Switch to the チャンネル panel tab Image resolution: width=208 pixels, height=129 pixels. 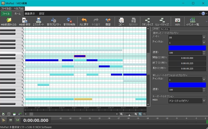coord(164,29)
